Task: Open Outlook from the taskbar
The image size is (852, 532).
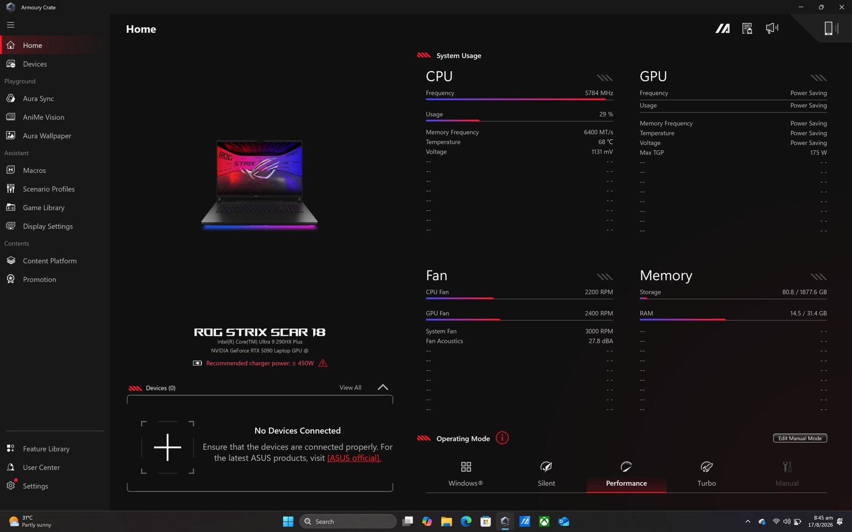Action: pos(563,521)
